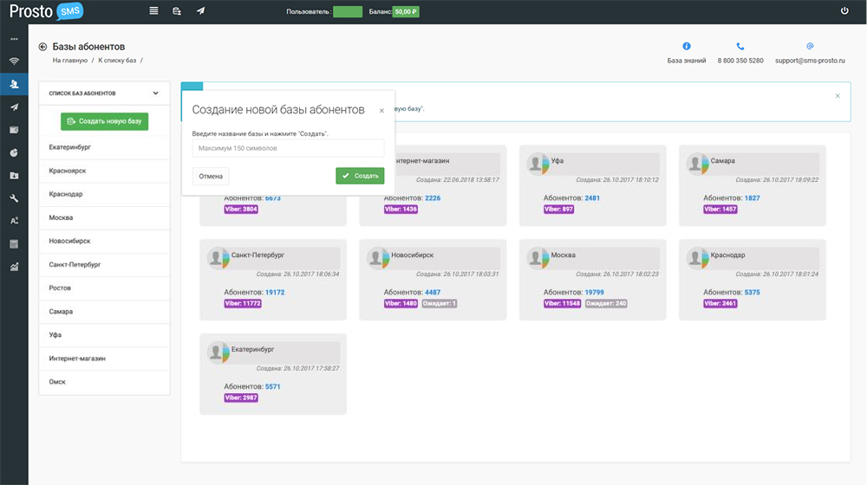Open the pie chart icon in sidebar

[14, 152]
